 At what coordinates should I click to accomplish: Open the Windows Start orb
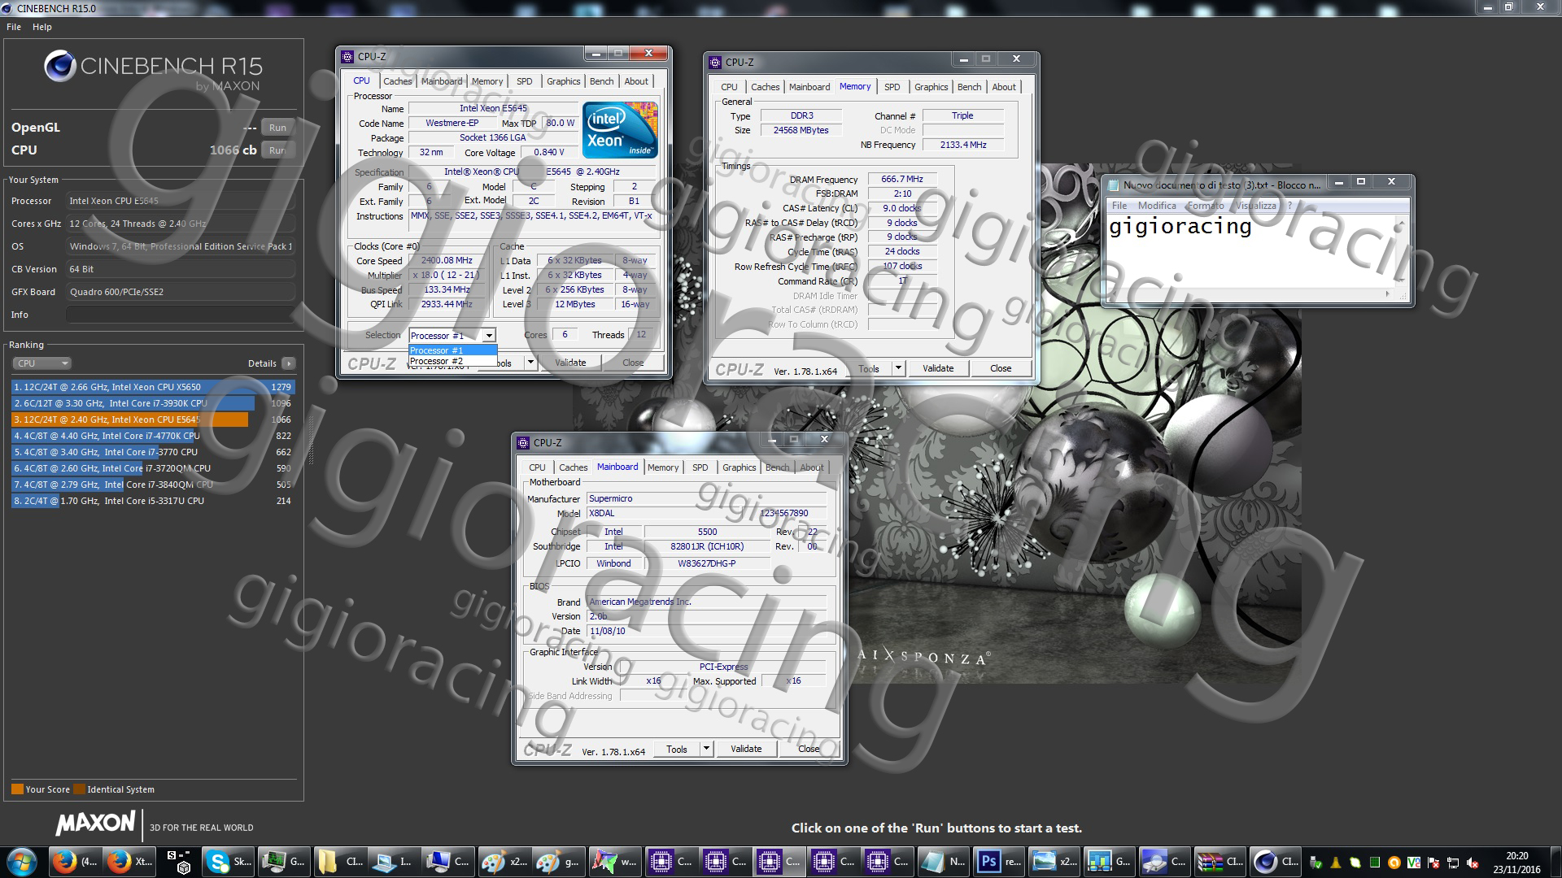(22, 862)
